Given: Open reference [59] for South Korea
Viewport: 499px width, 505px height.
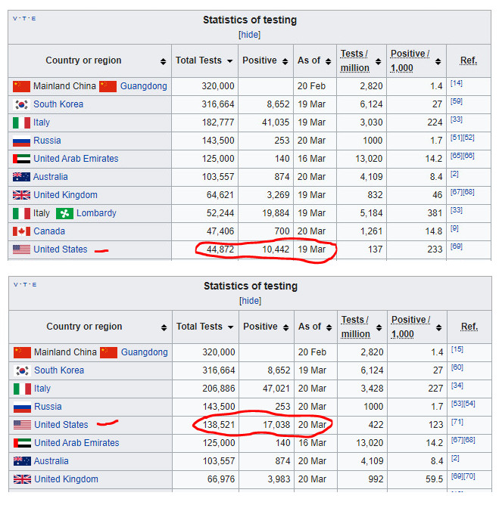Looking at the screenshot, I should pyautogui.click(x=457, y=101).
